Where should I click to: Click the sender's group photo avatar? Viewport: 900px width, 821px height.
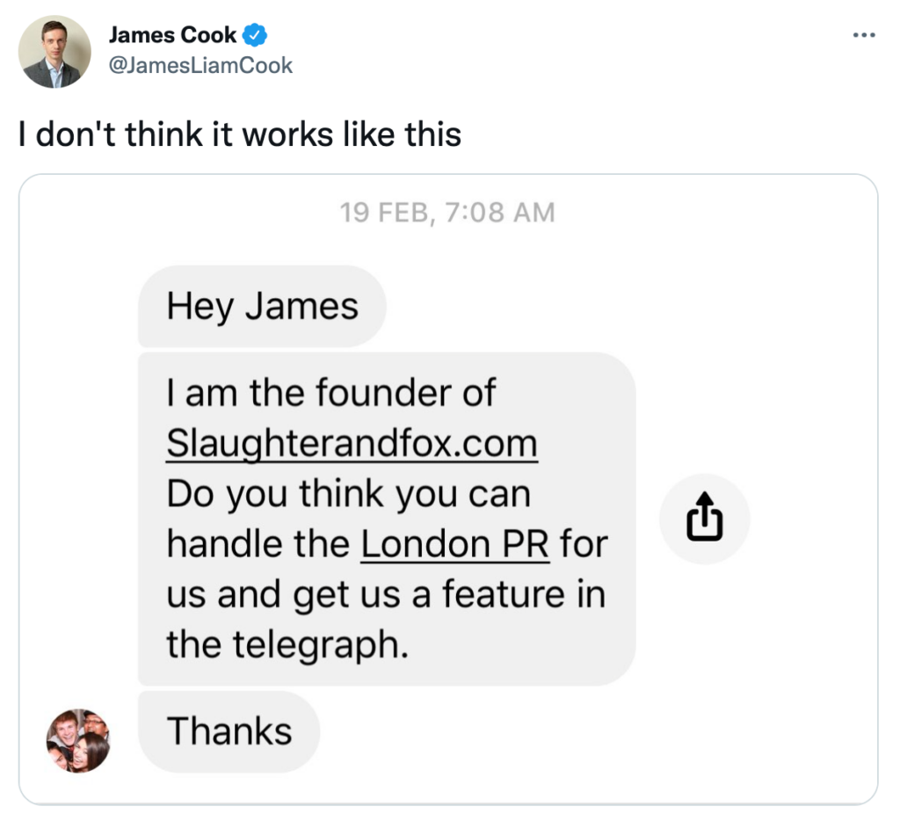pos(78,740)
